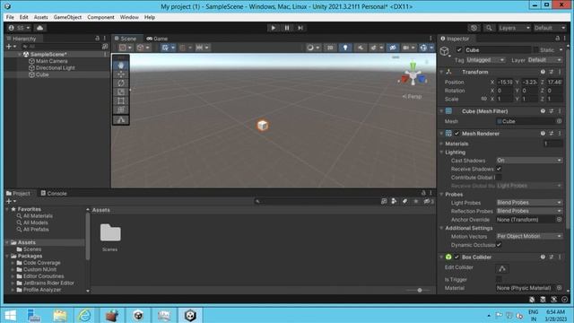This screenshot has height=323, width=574.
Task: Open Light Probes dropdown
Action: [529, 203]
